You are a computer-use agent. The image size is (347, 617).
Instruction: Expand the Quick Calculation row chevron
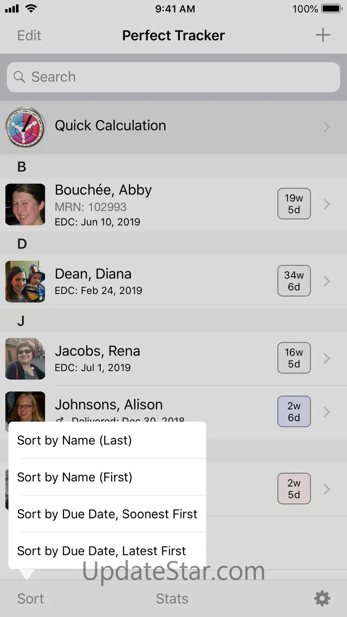[327, 127]
